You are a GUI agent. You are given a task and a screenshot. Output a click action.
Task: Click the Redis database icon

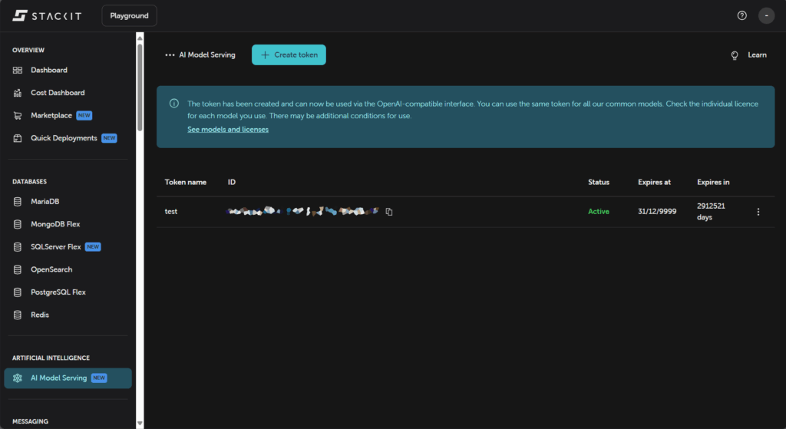18,315
